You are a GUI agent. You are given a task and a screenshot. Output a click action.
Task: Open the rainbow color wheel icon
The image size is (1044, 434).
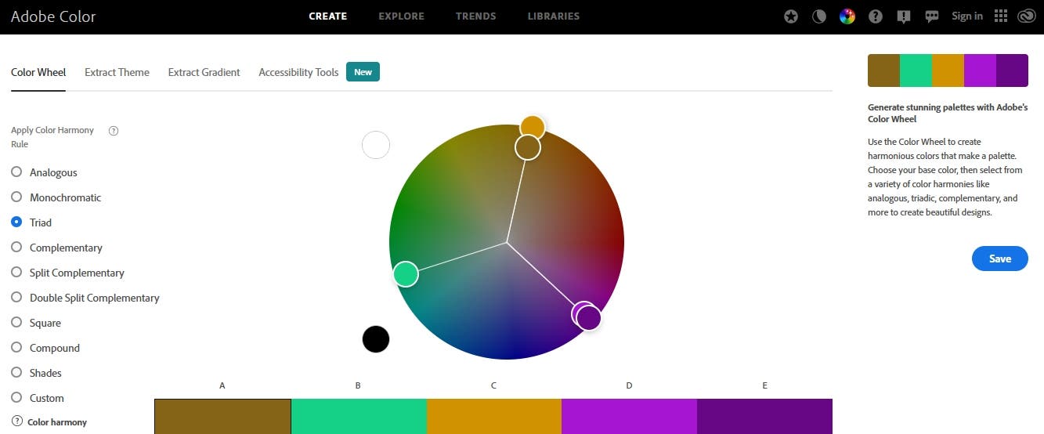point(847,16)
